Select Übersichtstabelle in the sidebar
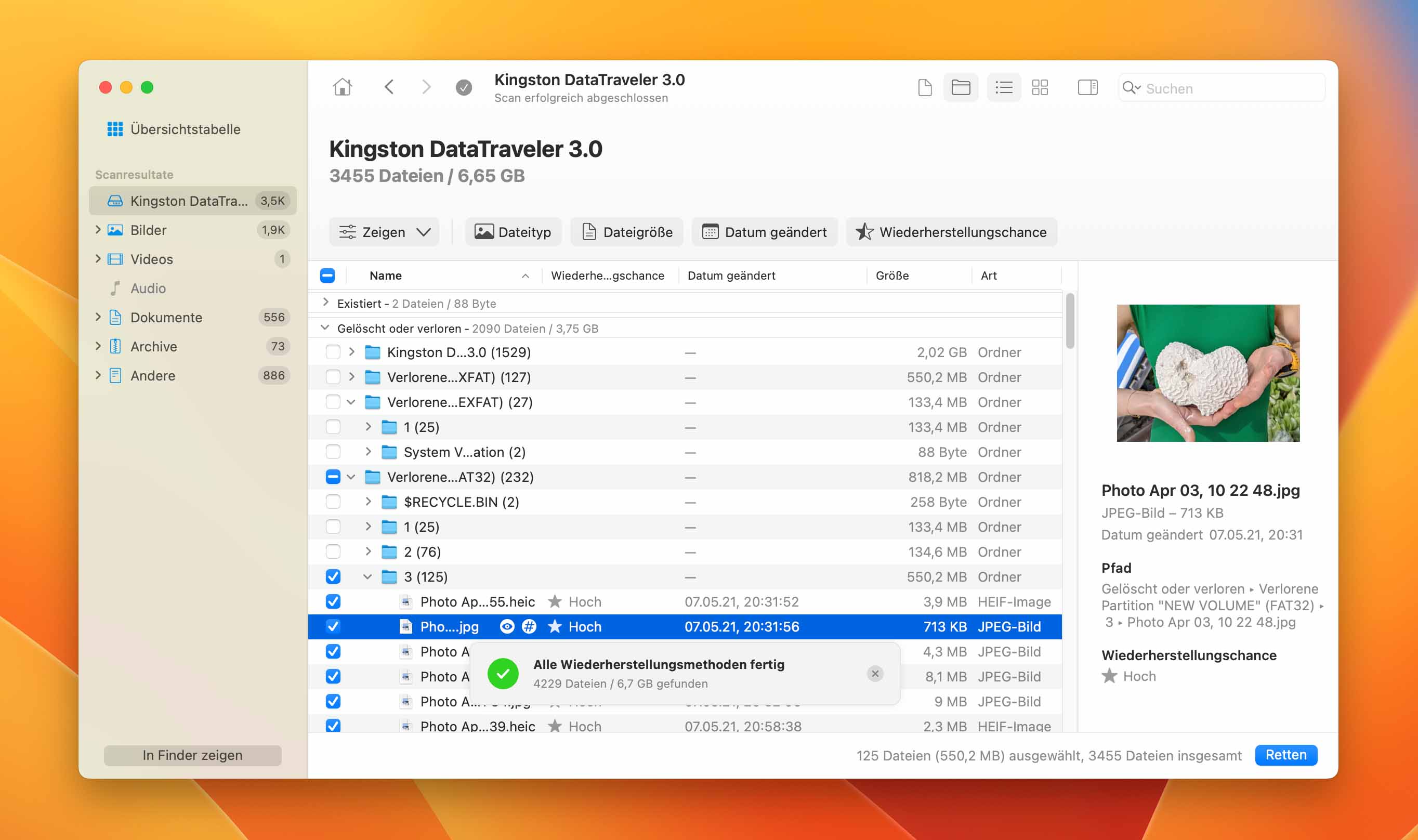Viewport: 1418px width, 840px height. pyautogui.click(x=185, y=129)
